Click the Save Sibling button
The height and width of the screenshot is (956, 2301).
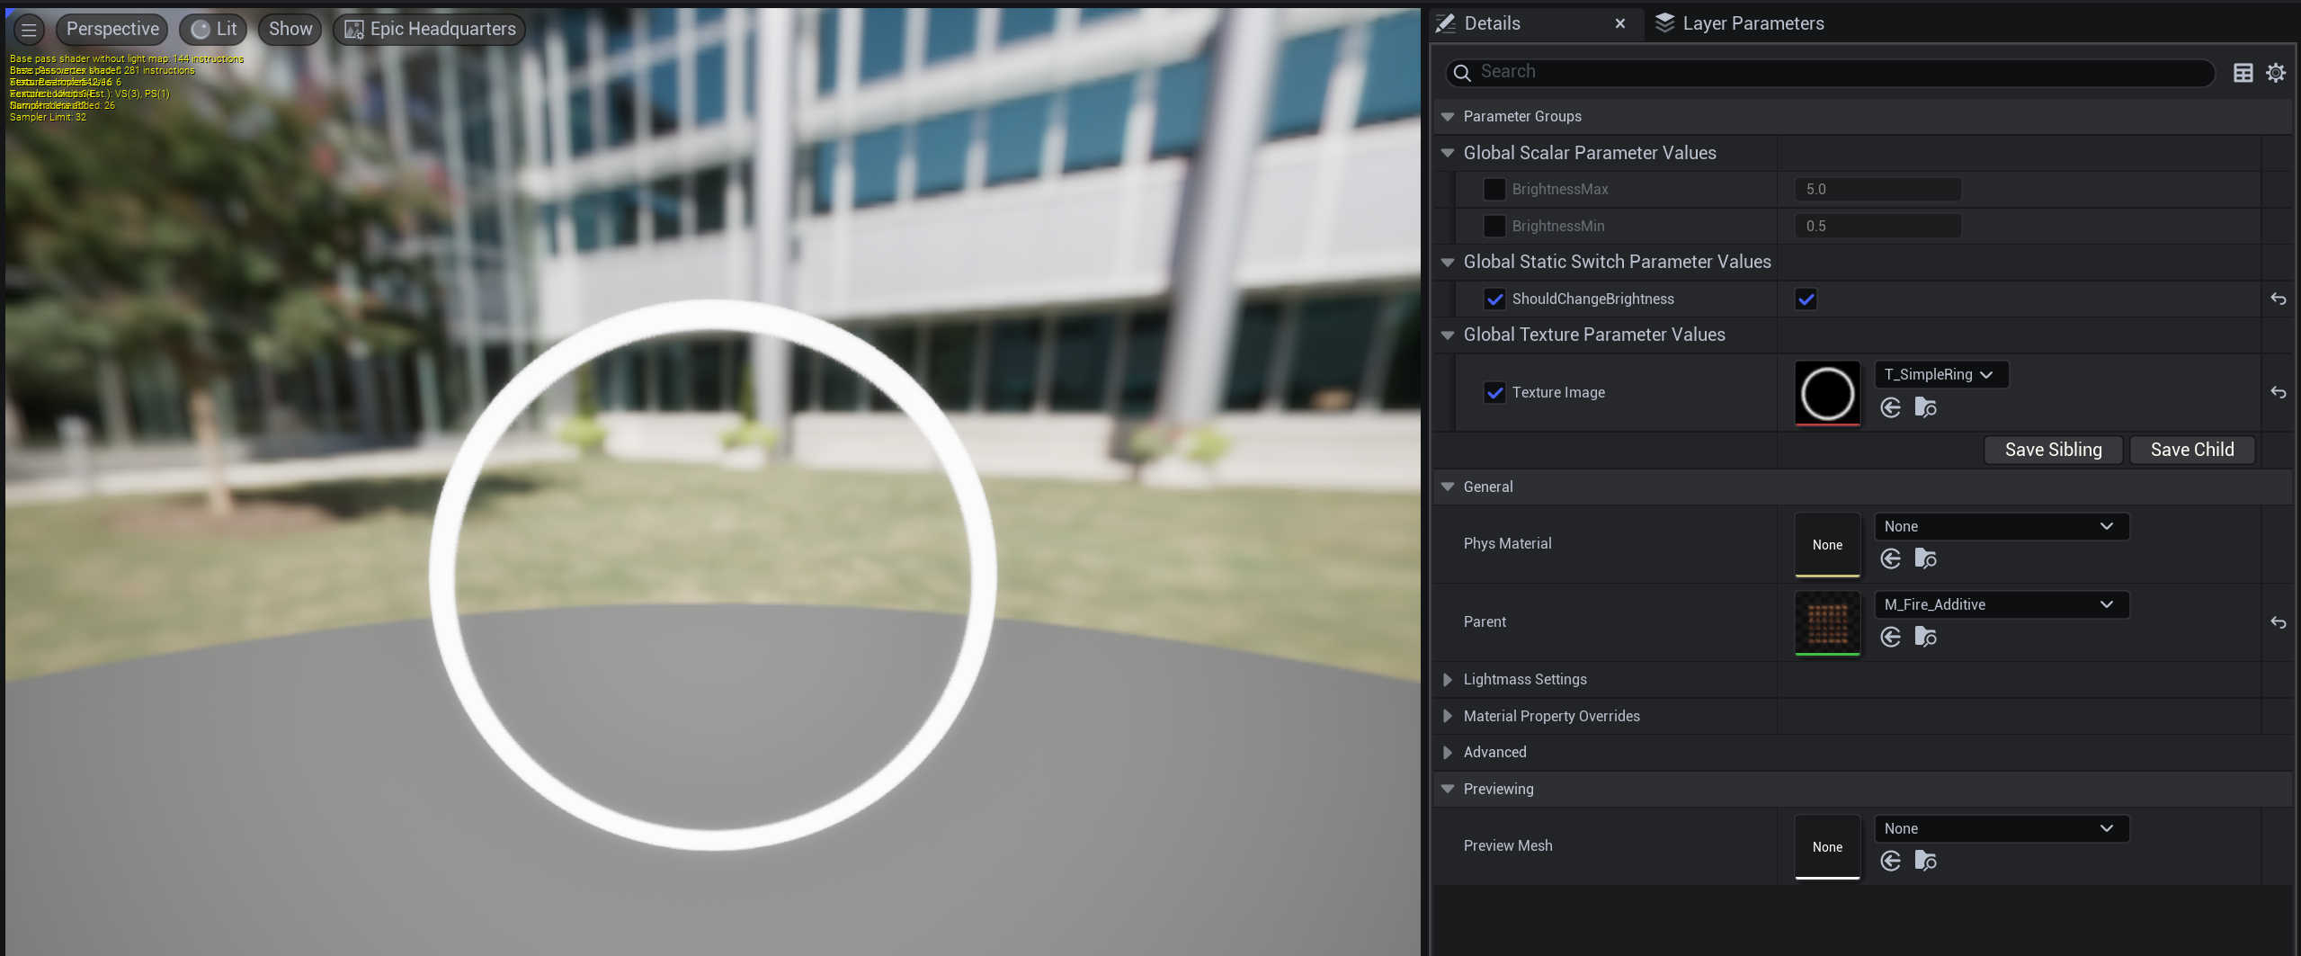[2053, 450]
